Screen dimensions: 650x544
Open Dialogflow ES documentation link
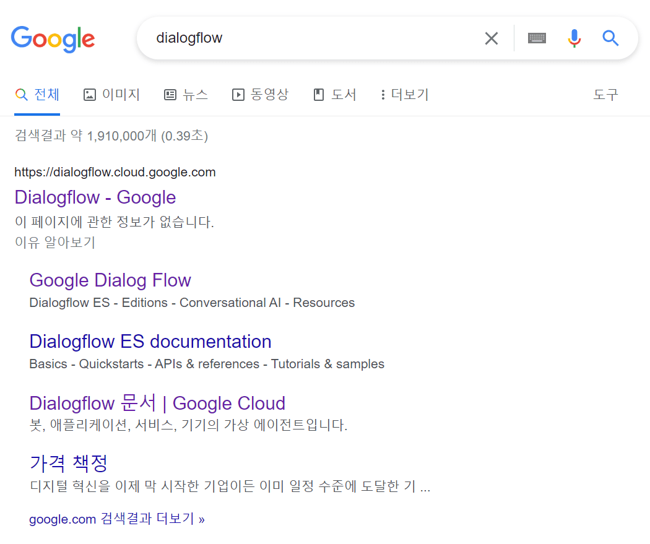pos(150,342)
